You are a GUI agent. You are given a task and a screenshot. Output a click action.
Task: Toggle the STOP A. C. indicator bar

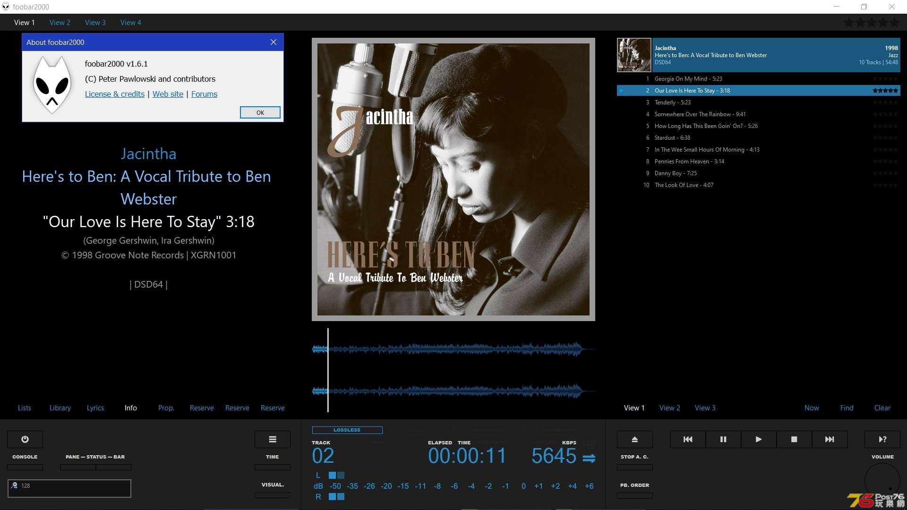[x=635, y=467]
